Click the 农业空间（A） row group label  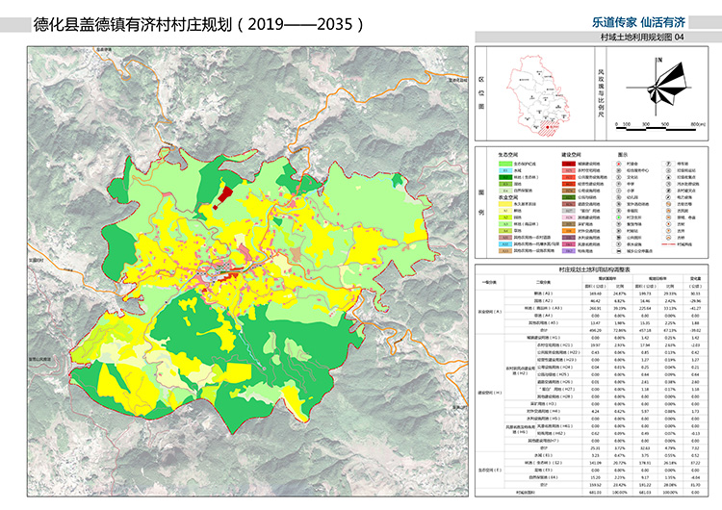coord(490,312)
